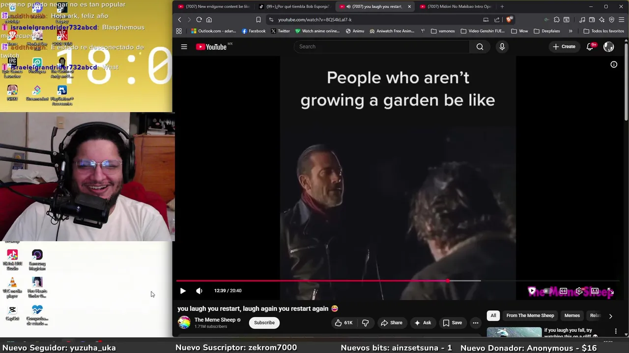Screen dimensions: 629x353
Task: Go to the browser home page
Action: pos(209,20)
